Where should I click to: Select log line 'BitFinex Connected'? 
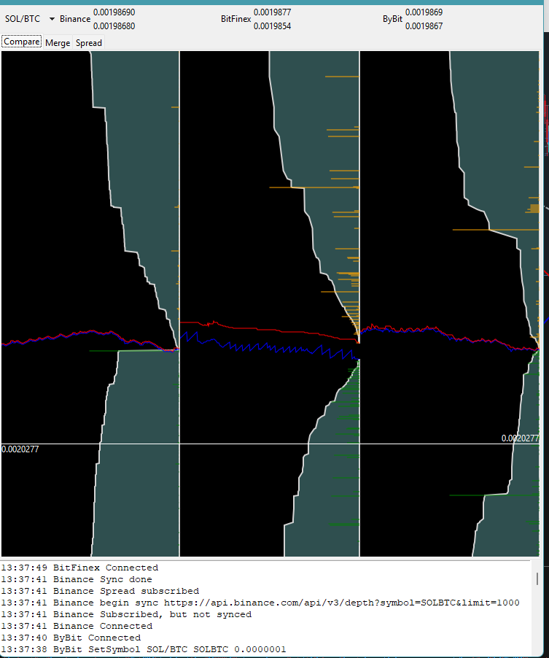tap(79, 568)
